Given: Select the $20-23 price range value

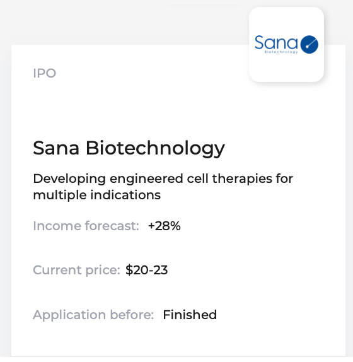Looking at the screenshot, I should pyautogui.click(x=146, y=270).
